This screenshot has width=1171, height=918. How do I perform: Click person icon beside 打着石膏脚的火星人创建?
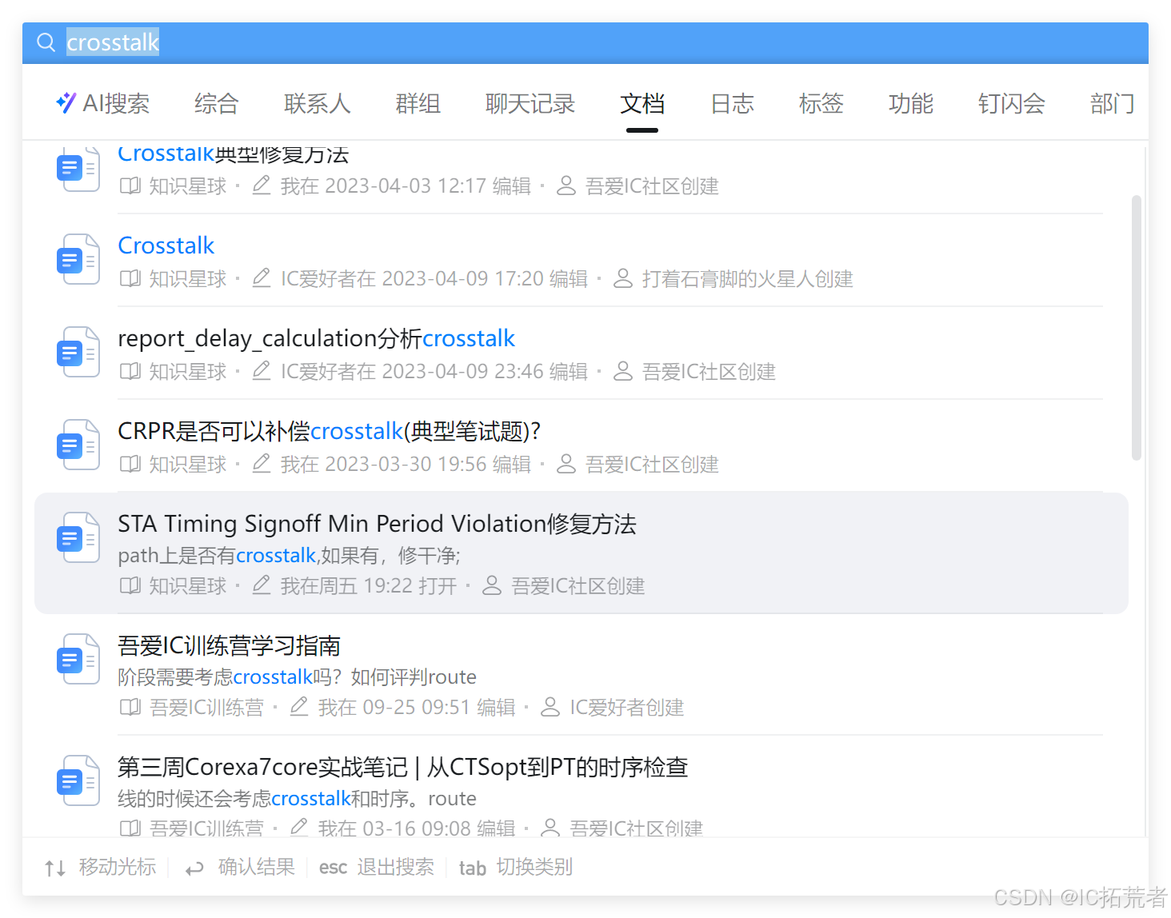point(623,278)
